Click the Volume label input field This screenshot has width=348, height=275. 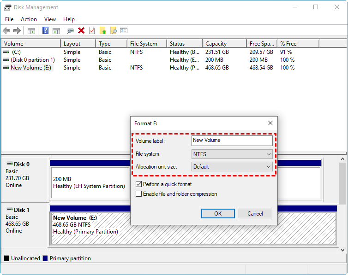click(x=232, y=140)
